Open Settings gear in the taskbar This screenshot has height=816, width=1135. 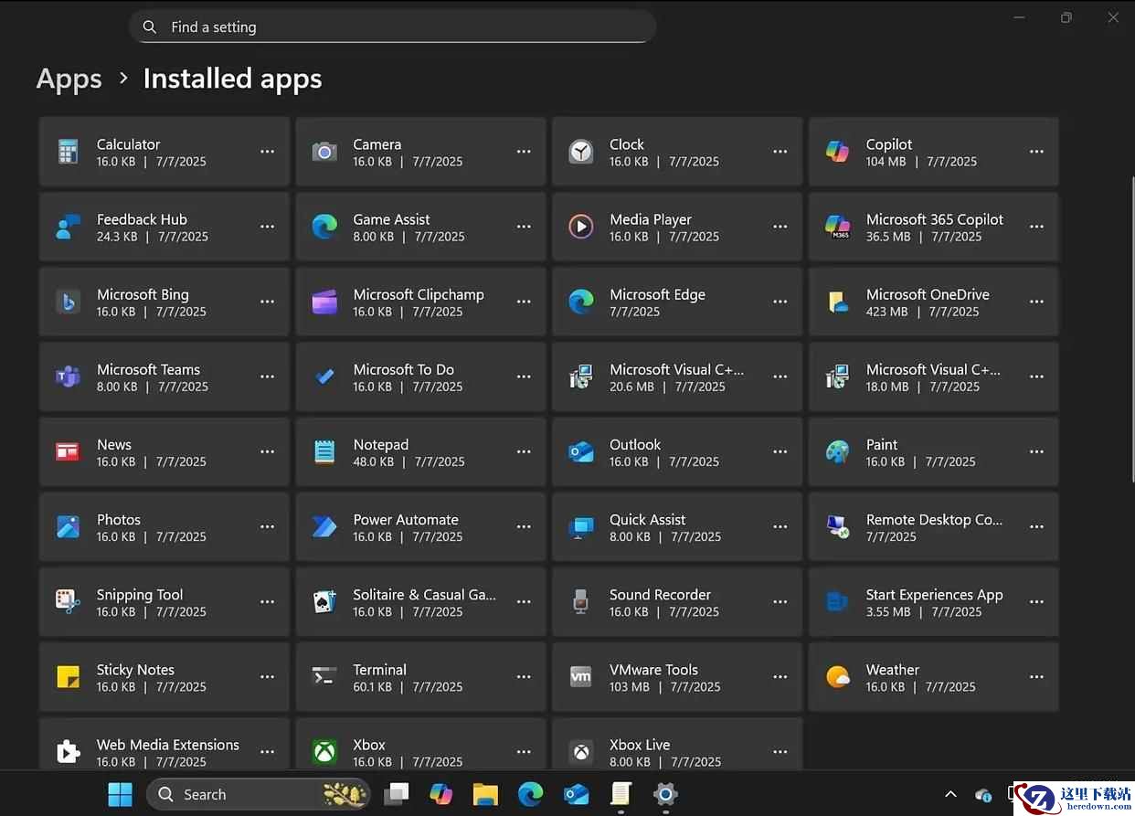tap(665, 793)
